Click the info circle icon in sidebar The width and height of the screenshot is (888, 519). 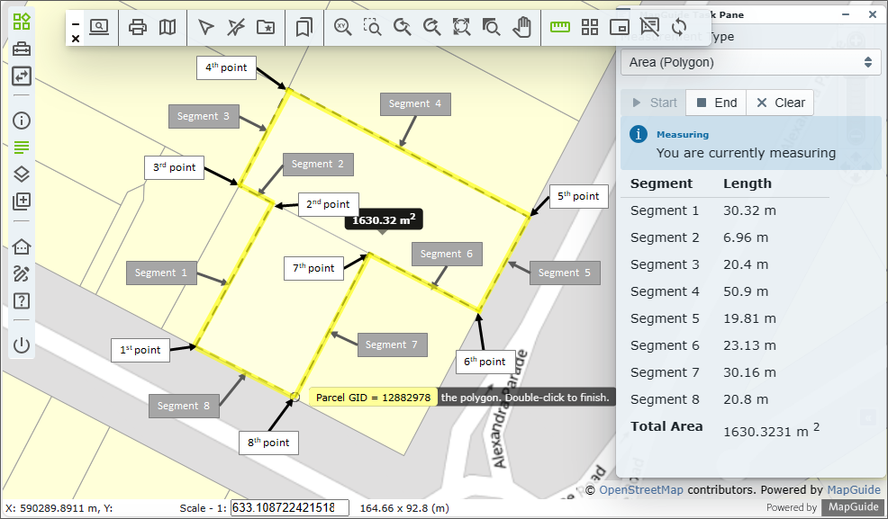tap(22, 121)
